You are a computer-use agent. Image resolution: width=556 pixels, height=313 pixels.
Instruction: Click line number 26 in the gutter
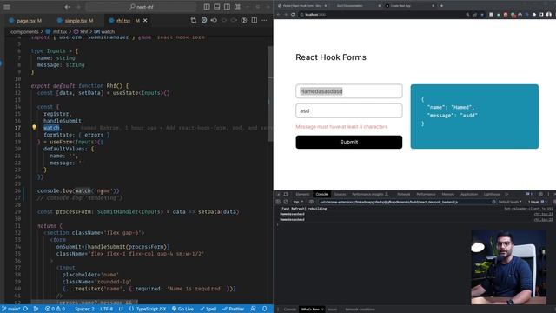tap(17, 191)
